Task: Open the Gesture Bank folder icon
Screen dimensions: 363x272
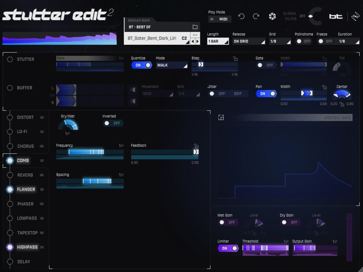Action: (x=195, y=27)
